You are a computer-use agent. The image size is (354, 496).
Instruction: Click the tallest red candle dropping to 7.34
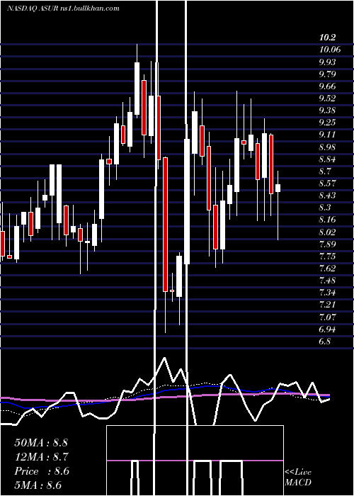coord(165,225)
